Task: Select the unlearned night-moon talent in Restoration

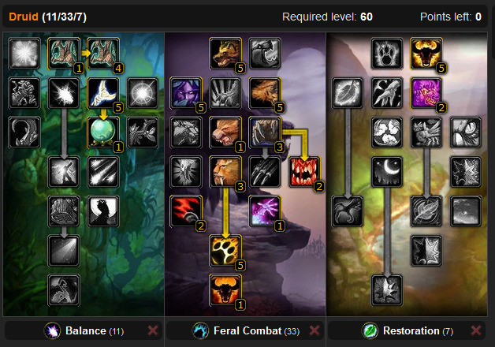Action: 387,172
